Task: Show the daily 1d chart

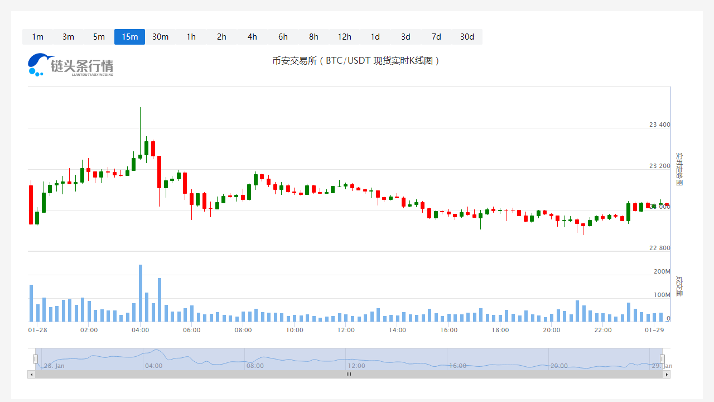Action: coord(375,37)
